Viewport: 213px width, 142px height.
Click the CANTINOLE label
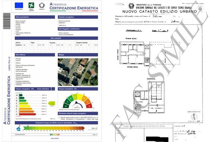click(151, 79)
